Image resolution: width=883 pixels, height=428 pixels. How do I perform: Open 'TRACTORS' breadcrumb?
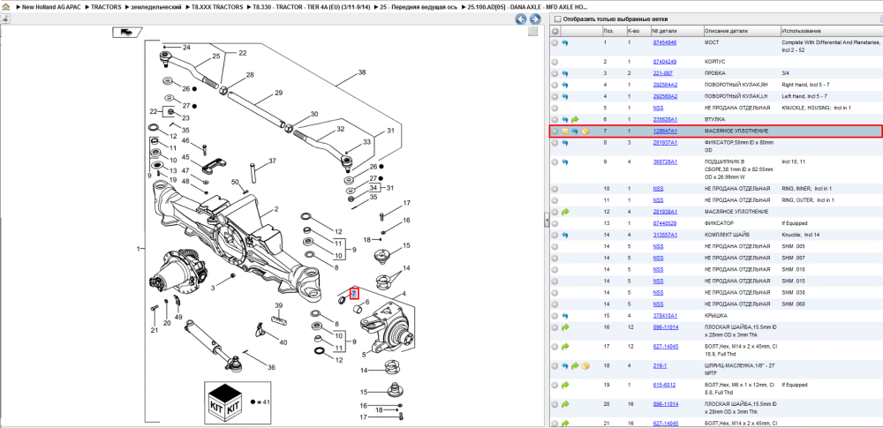coord(107,7)
